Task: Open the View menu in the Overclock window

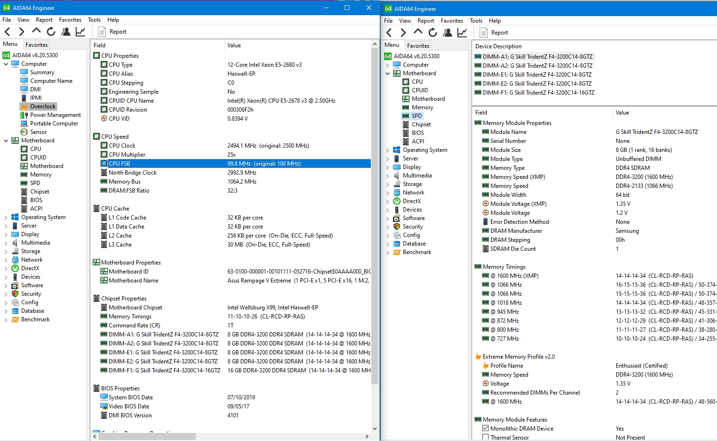Action: 23,20
